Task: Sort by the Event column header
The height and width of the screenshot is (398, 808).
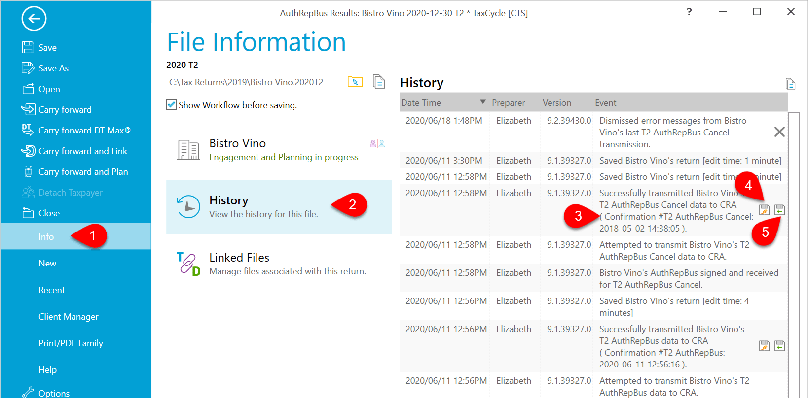Action: click(606, 103)
